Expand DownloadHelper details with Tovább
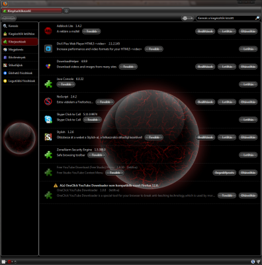262x265 pixels. pos(128,67)
